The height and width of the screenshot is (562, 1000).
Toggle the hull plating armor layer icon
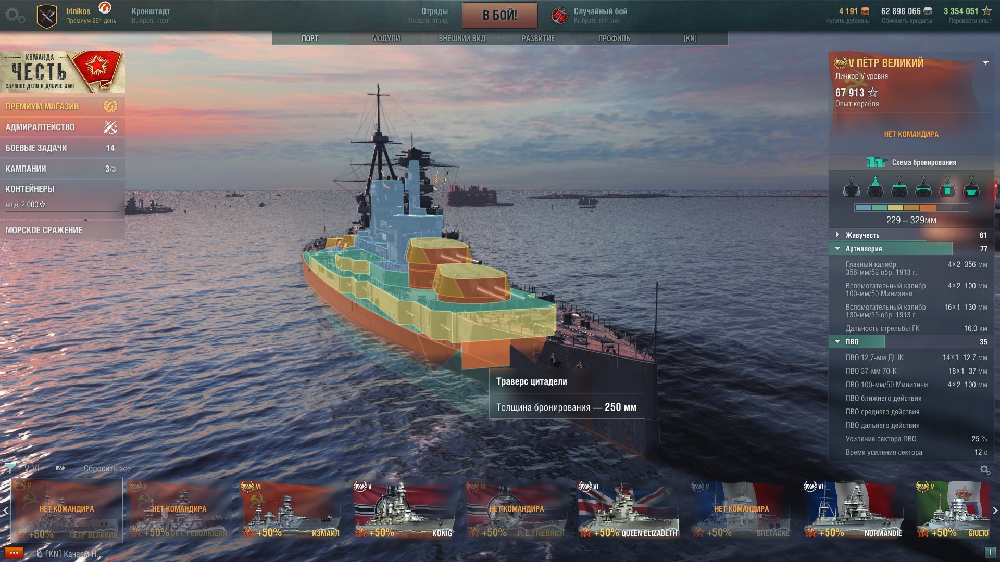click(852, 186)
